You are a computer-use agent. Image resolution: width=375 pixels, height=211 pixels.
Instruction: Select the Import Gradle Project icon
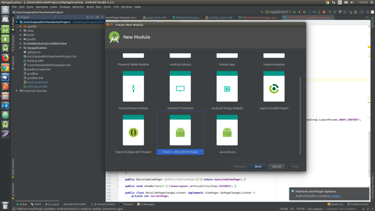point(273,88)
